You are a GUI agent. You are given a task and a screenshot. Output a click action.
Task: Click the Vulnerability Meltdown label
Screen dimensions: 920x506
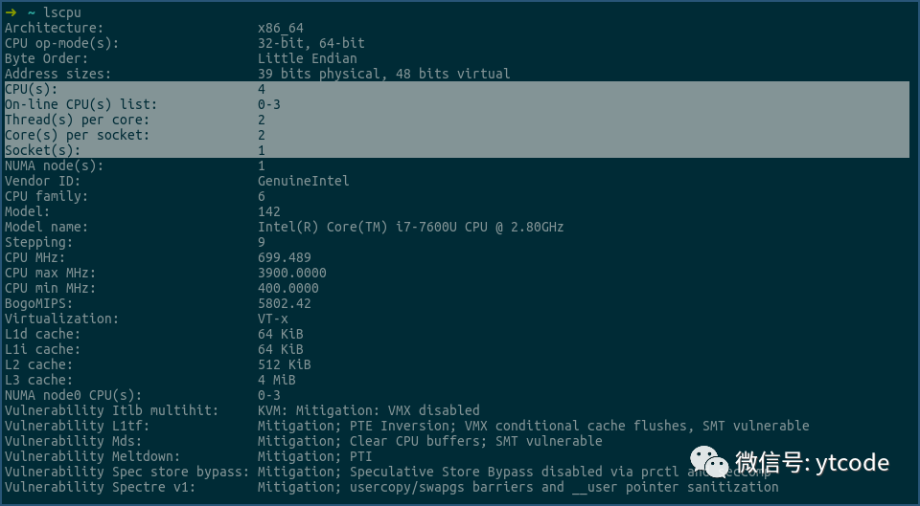click(92, 456)
